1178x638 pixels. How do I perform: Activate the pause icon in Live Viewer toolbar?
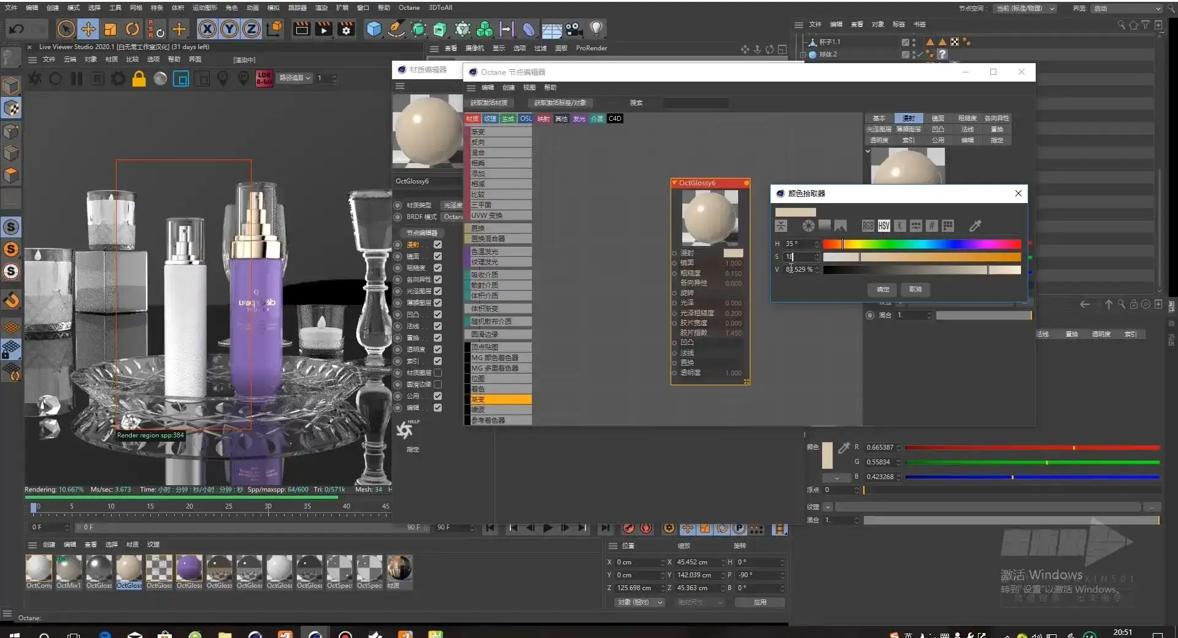coord(76,78)
